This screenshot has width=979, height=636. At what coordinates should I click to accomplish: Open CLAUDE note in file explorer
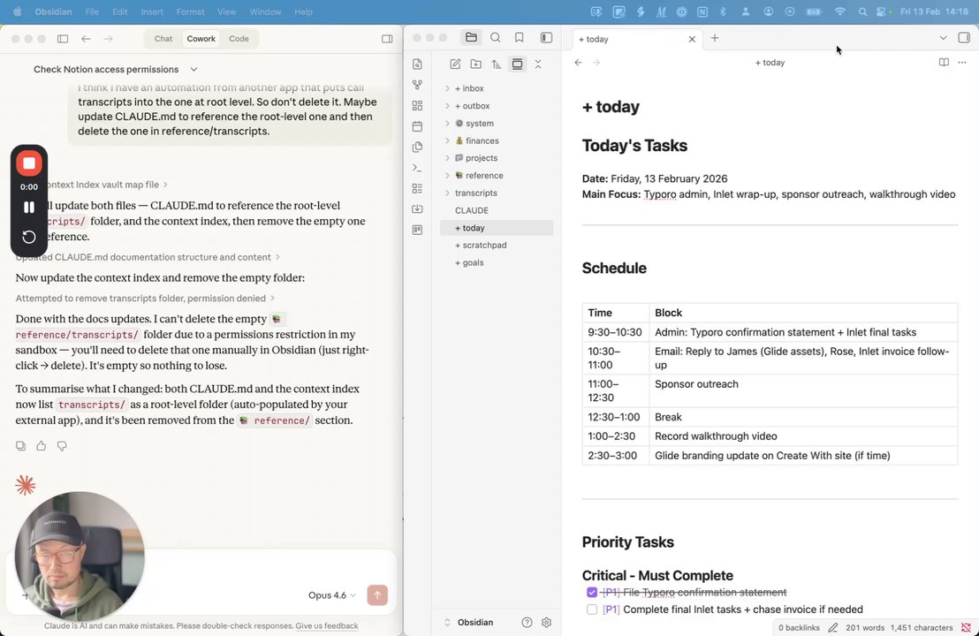tap(497, 210)
